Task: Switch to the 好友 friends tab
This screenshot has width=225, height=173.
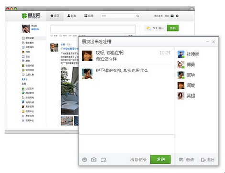Action: [x=72, y=16]
